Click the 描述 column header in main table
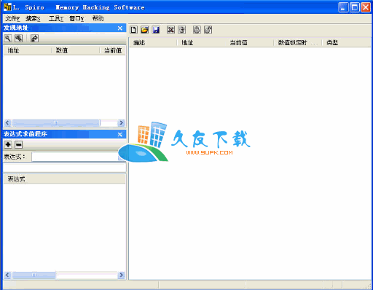Image resolution: width=373 pixels, height=290 pixels. pyautogui.click(x=153, y=43)
